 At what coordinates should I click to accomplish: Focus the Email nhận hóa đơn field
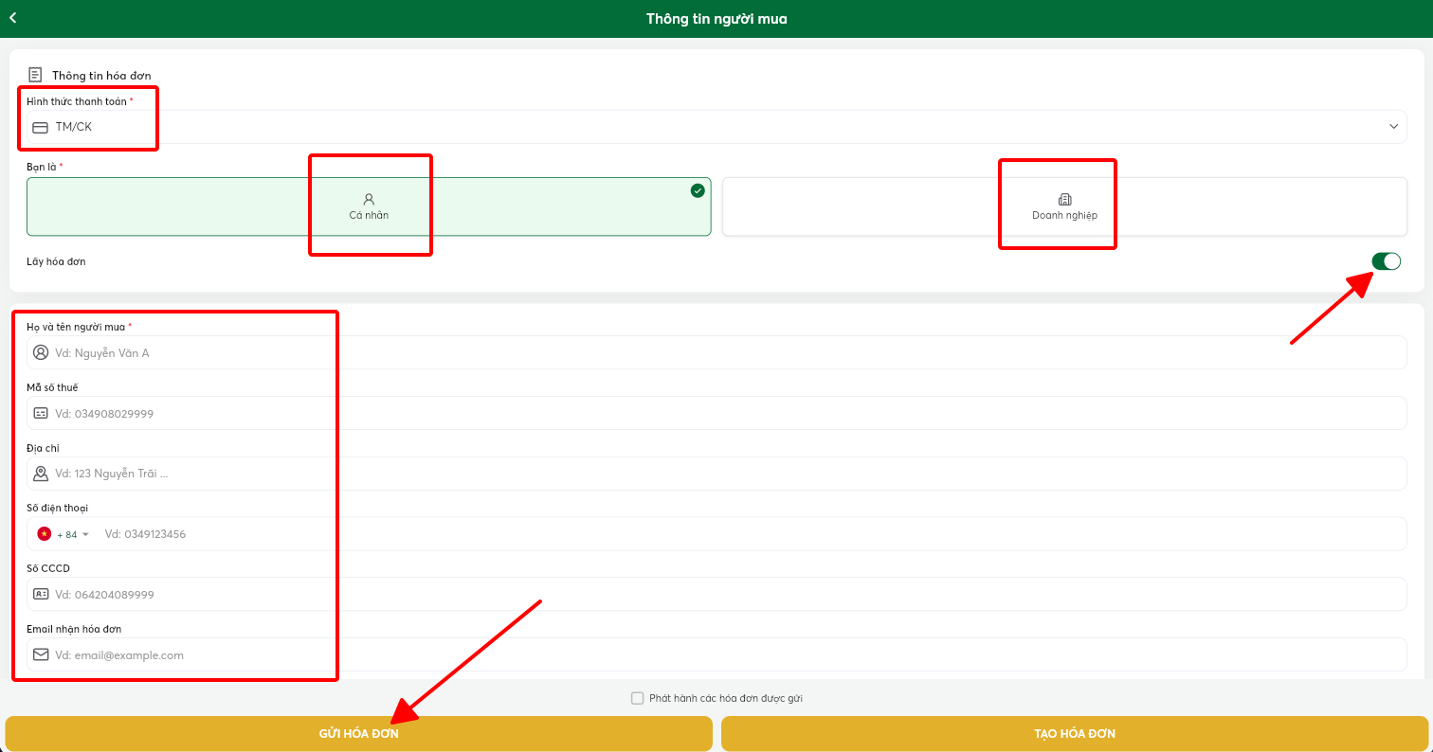pyautogui.click(x=716, y=654)
